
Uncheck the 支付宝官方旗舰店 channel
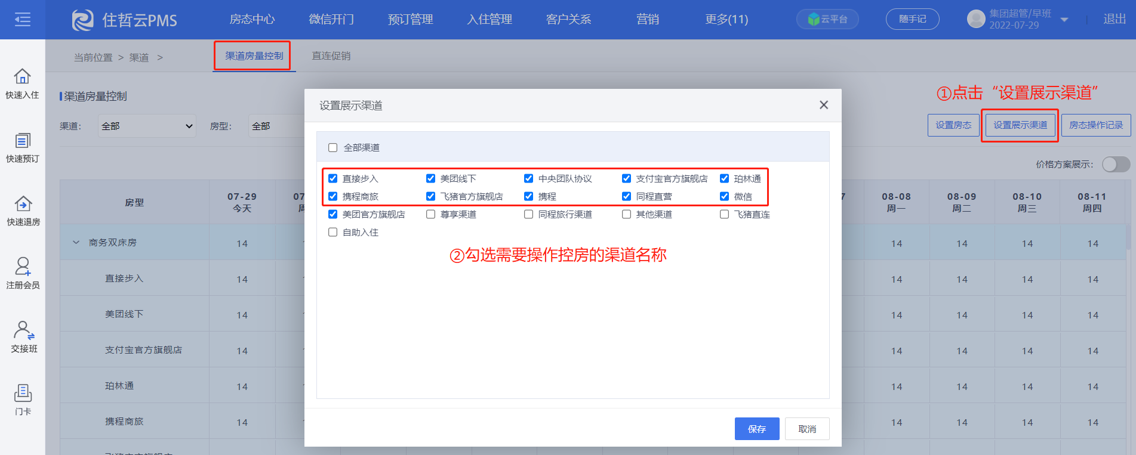[627, 178]
